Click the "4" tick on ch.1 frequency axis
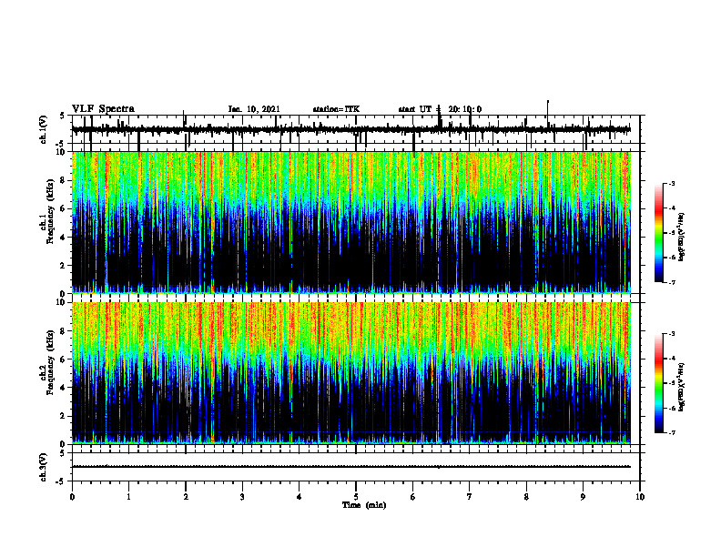 click(x=64, y=238)
